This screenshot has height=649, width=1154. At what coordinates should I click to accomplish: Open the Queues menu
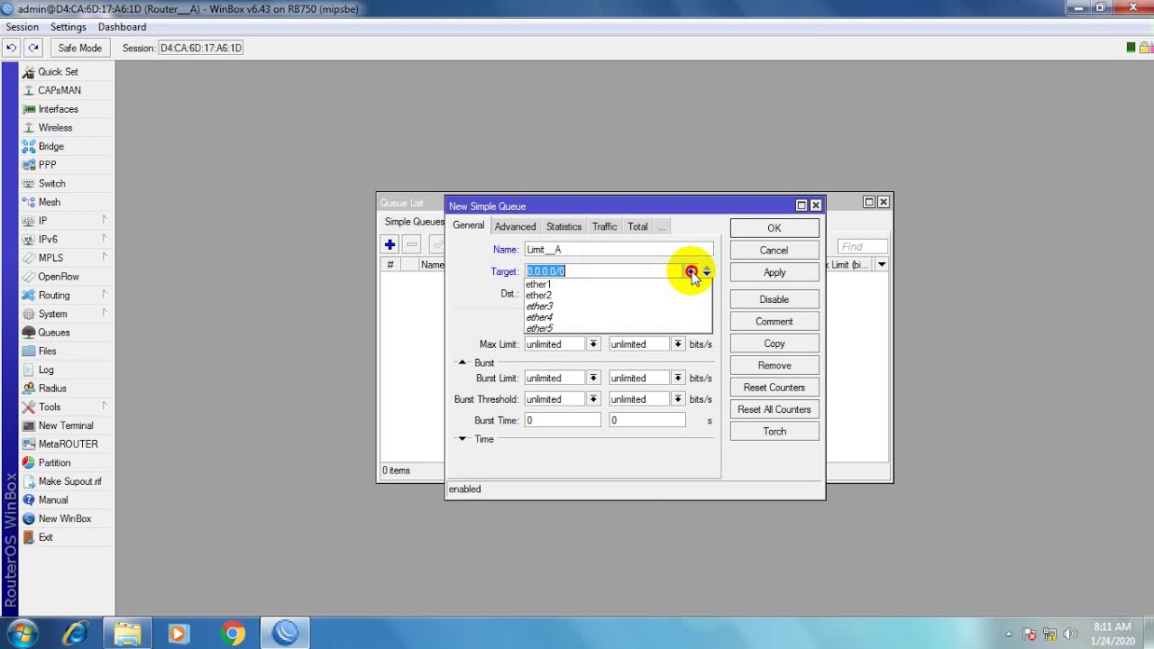pyautogui.click(x=53, y=333)
